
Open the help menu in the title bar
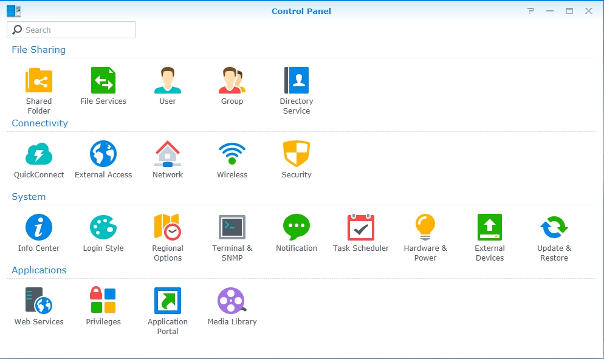[x=530, y=10]
